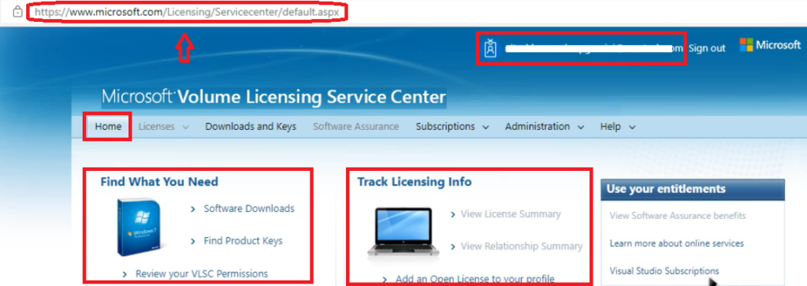Click the Sign out link
The height and width of the screenshot is (286, 807).
pyautogui.click(x=707, y=48)
